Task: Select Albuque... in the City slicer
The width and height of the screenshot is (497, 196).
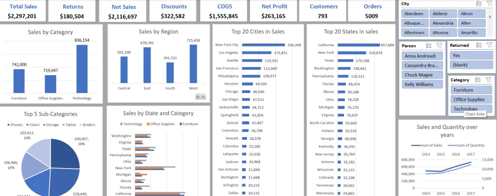Action: pyautogui.click(x=415, y=23)
